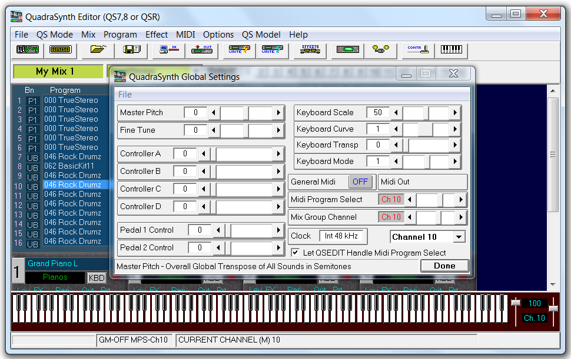This screenshot has width=571, height=359.
Task: Open the EFFECTS editor toolbar icon
Action: pos(310,51)
